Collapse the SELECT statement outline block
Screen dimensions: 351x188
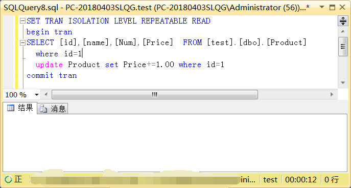[22, 43]
